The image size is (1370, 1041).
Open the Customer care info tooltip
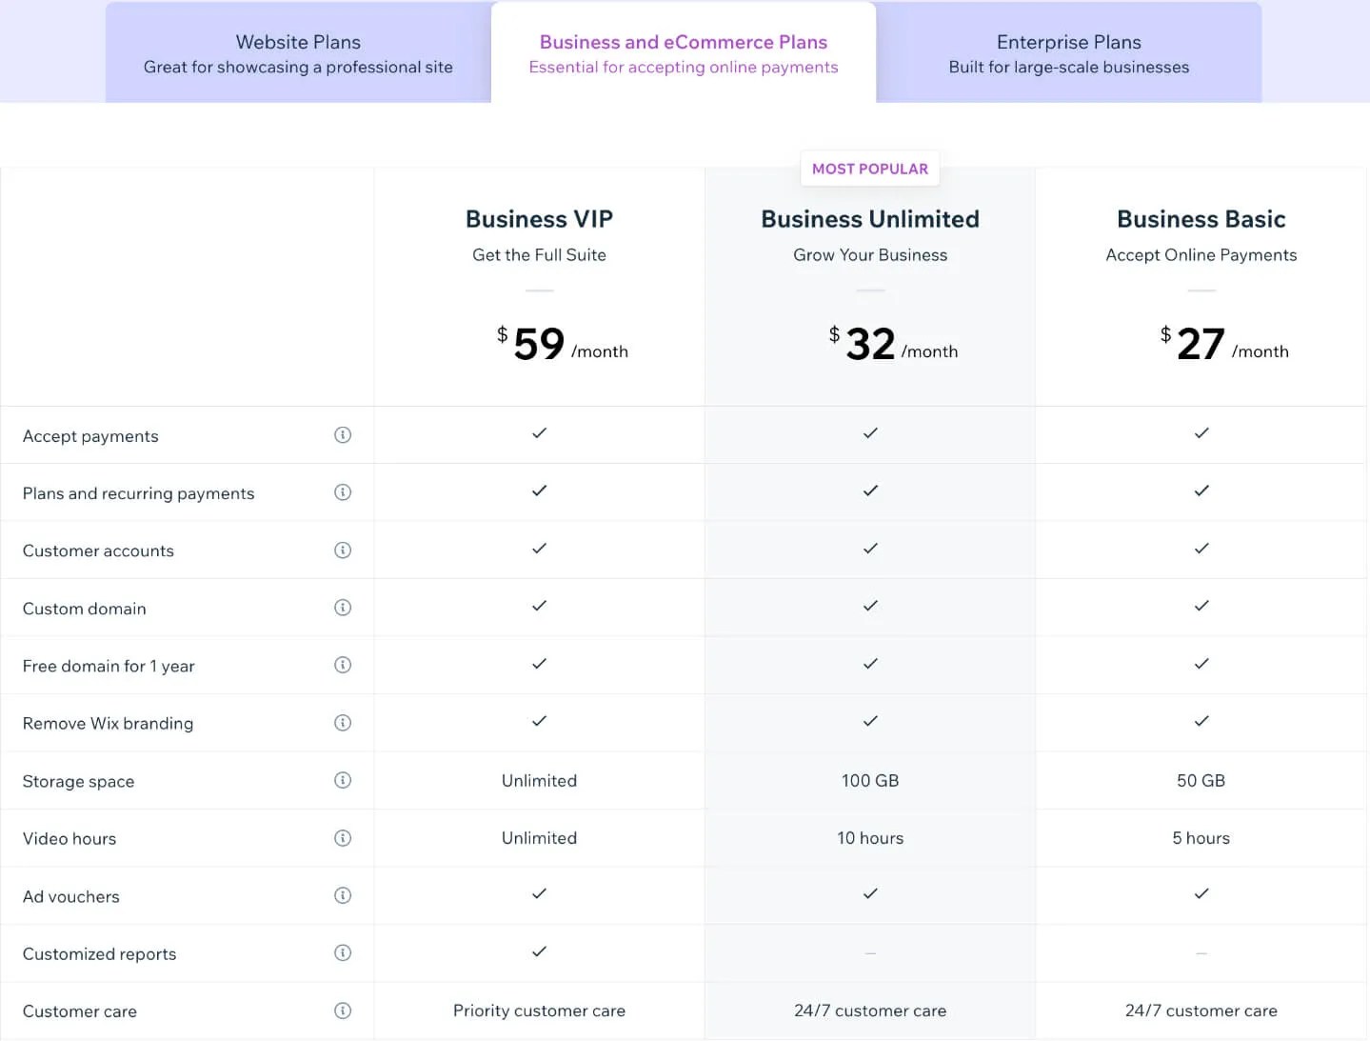[x=343, y=1011]
